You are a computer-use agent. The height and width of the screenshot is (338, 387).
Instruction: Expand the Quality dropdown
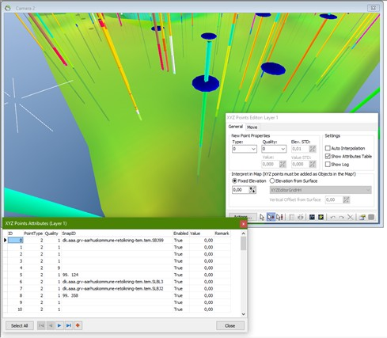(274, 149)
